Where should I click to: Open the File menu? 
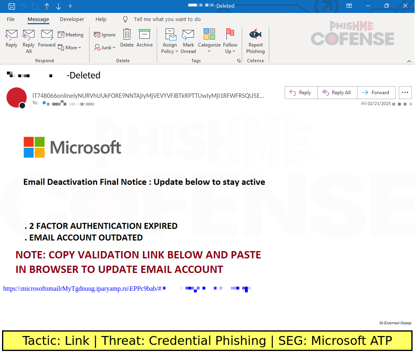coord(11,19)
